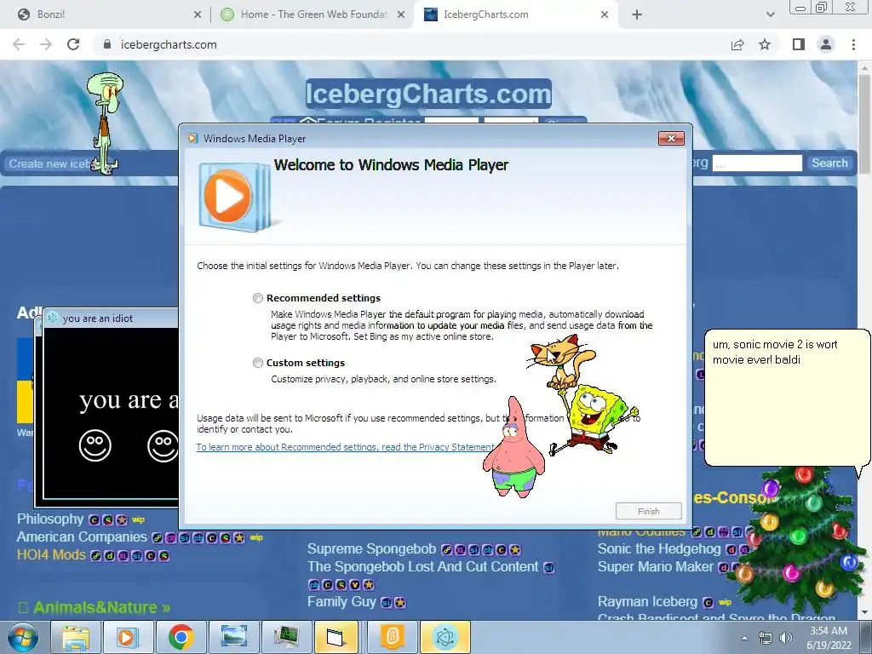Open the green terminal monitor taskbar icon
This screenshot has width=872, height=654.
[x=286, y=637]
